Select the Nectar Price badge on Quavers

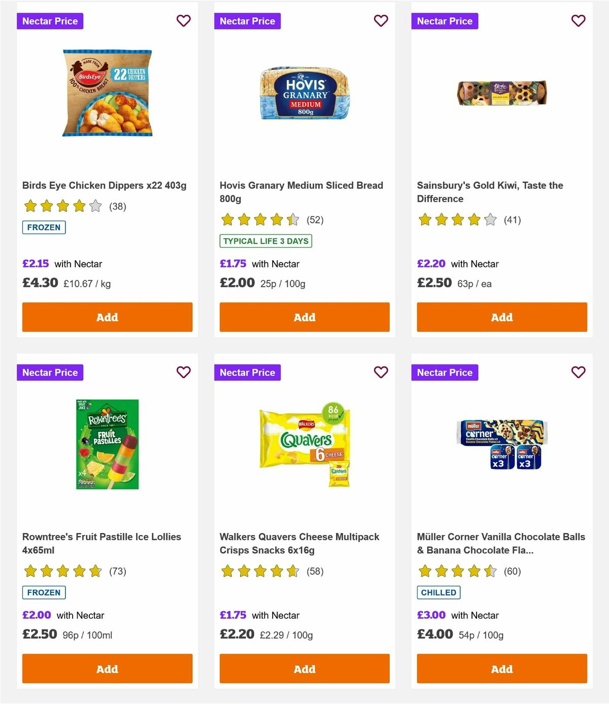247,372
